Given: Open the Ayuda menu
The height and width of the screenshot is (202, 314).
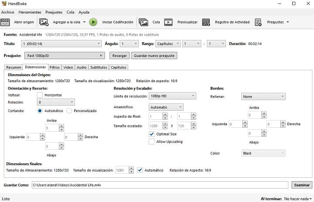Looking at the screenshot, I should pyautogui.click(x=84, y=12).
